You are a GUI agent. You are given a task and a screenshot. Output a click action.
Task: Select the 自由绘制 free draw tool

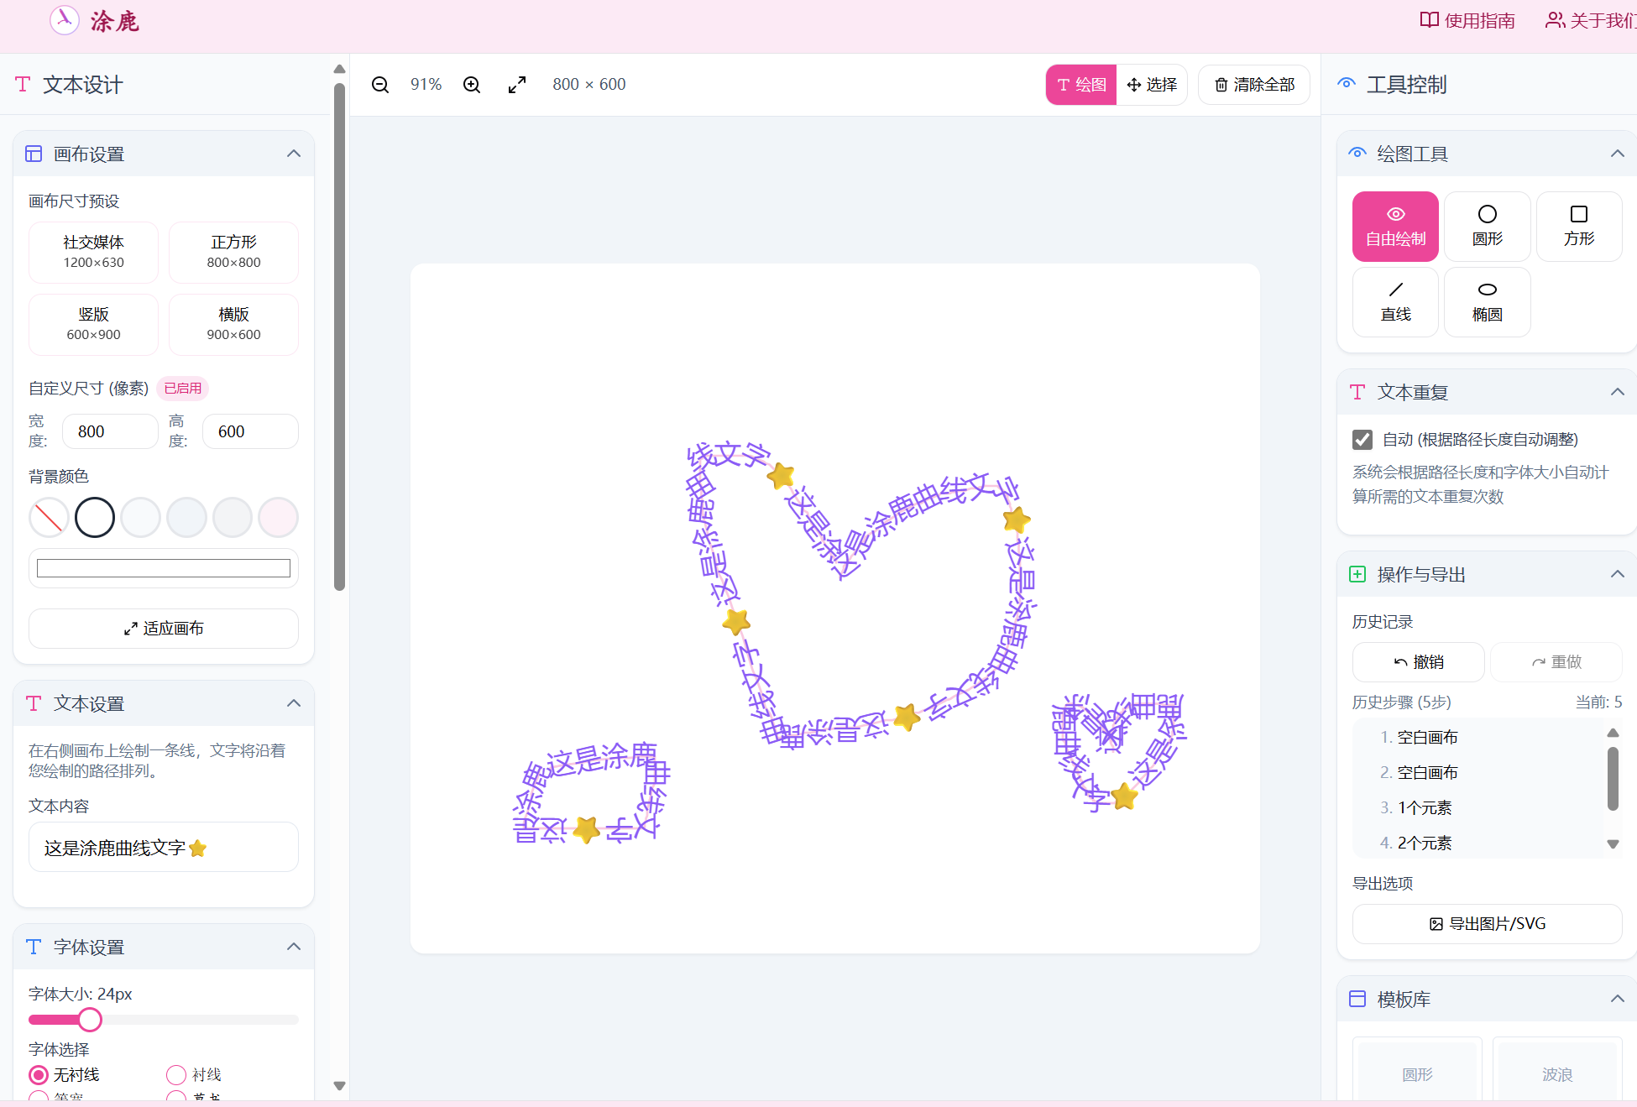click(x=1395, y=227)
